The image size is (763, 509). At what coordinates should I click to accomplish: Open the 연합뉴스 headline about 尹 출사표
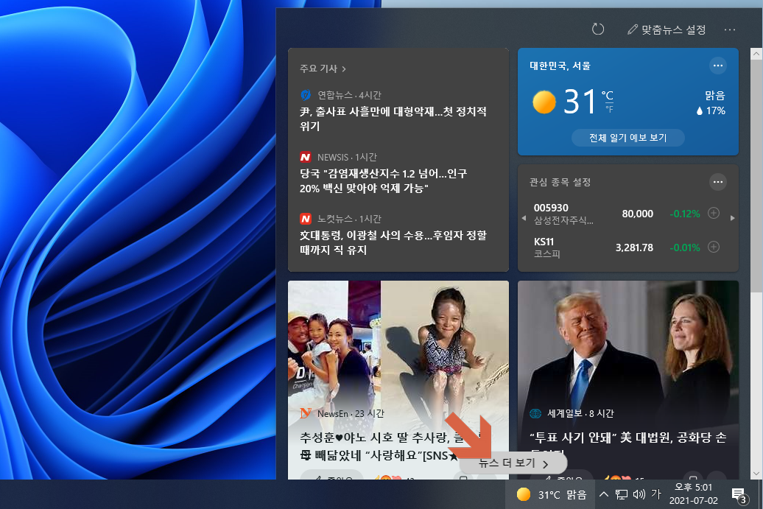point(393,119)
